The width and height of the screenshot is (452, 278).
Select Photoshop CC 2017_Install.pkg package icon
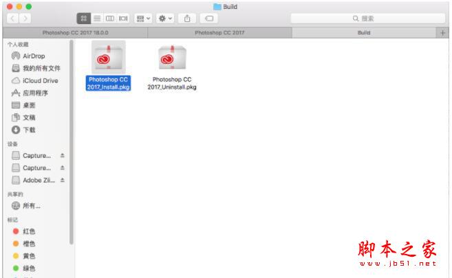click(109, 57)
